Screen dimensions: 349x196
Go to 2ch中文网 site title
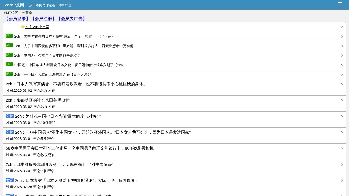(x=14, y=5)
